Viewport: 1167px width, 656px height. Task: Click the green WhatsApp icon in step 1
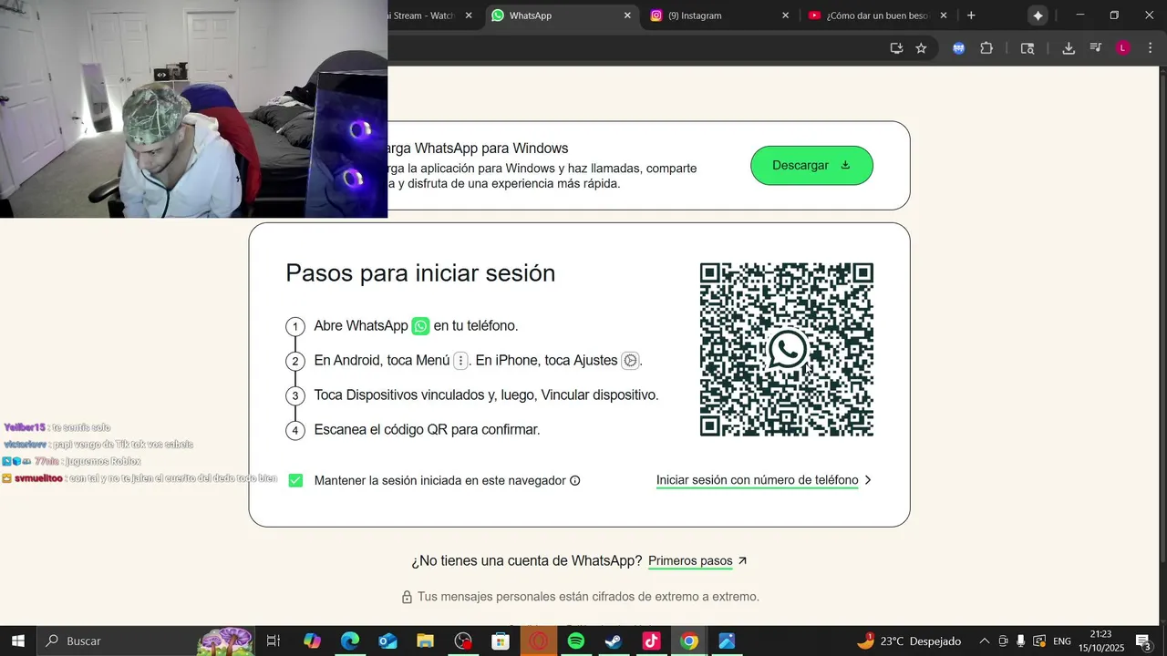pyautogui.click(x=420, y=326)
